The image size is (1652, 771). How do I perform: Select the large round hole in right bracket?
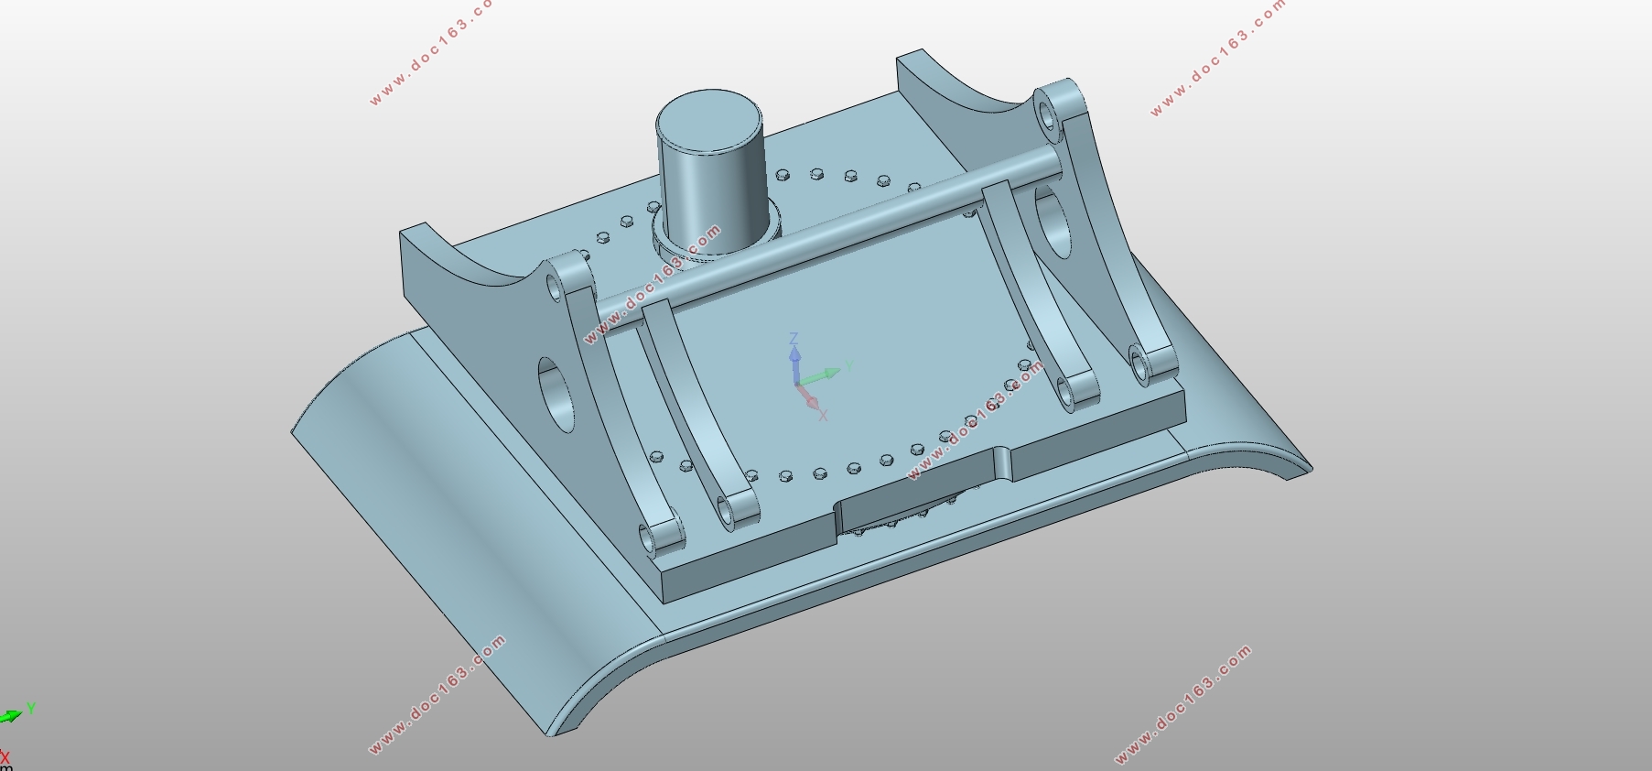point(1053,223)
